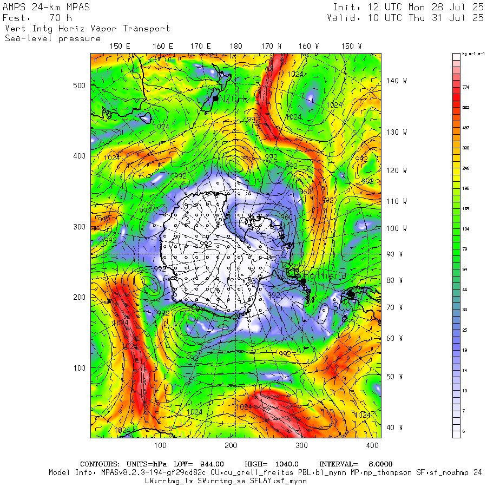
Task: Click the '70 W' longitude label
Action: click(394, 307)
